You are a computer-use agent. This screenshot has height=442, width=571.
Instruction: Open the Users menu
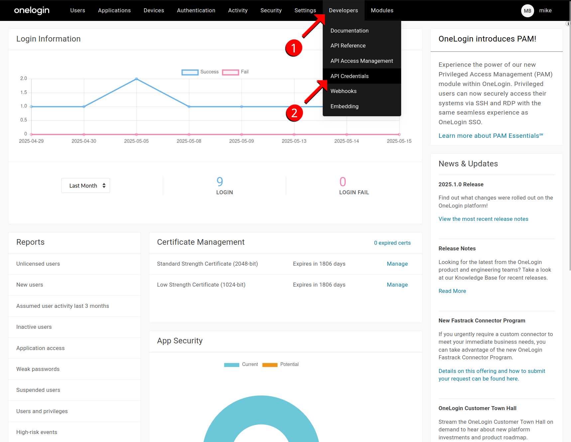[x=77, y=10]
